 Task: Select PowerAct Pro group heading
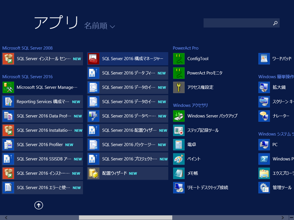tap(186, 48)
